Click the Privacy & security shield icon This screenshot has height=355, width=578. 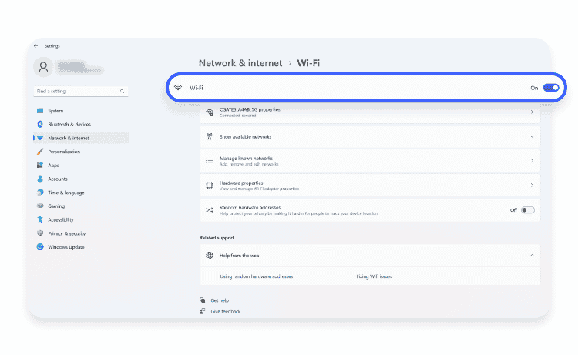point(40,233)
